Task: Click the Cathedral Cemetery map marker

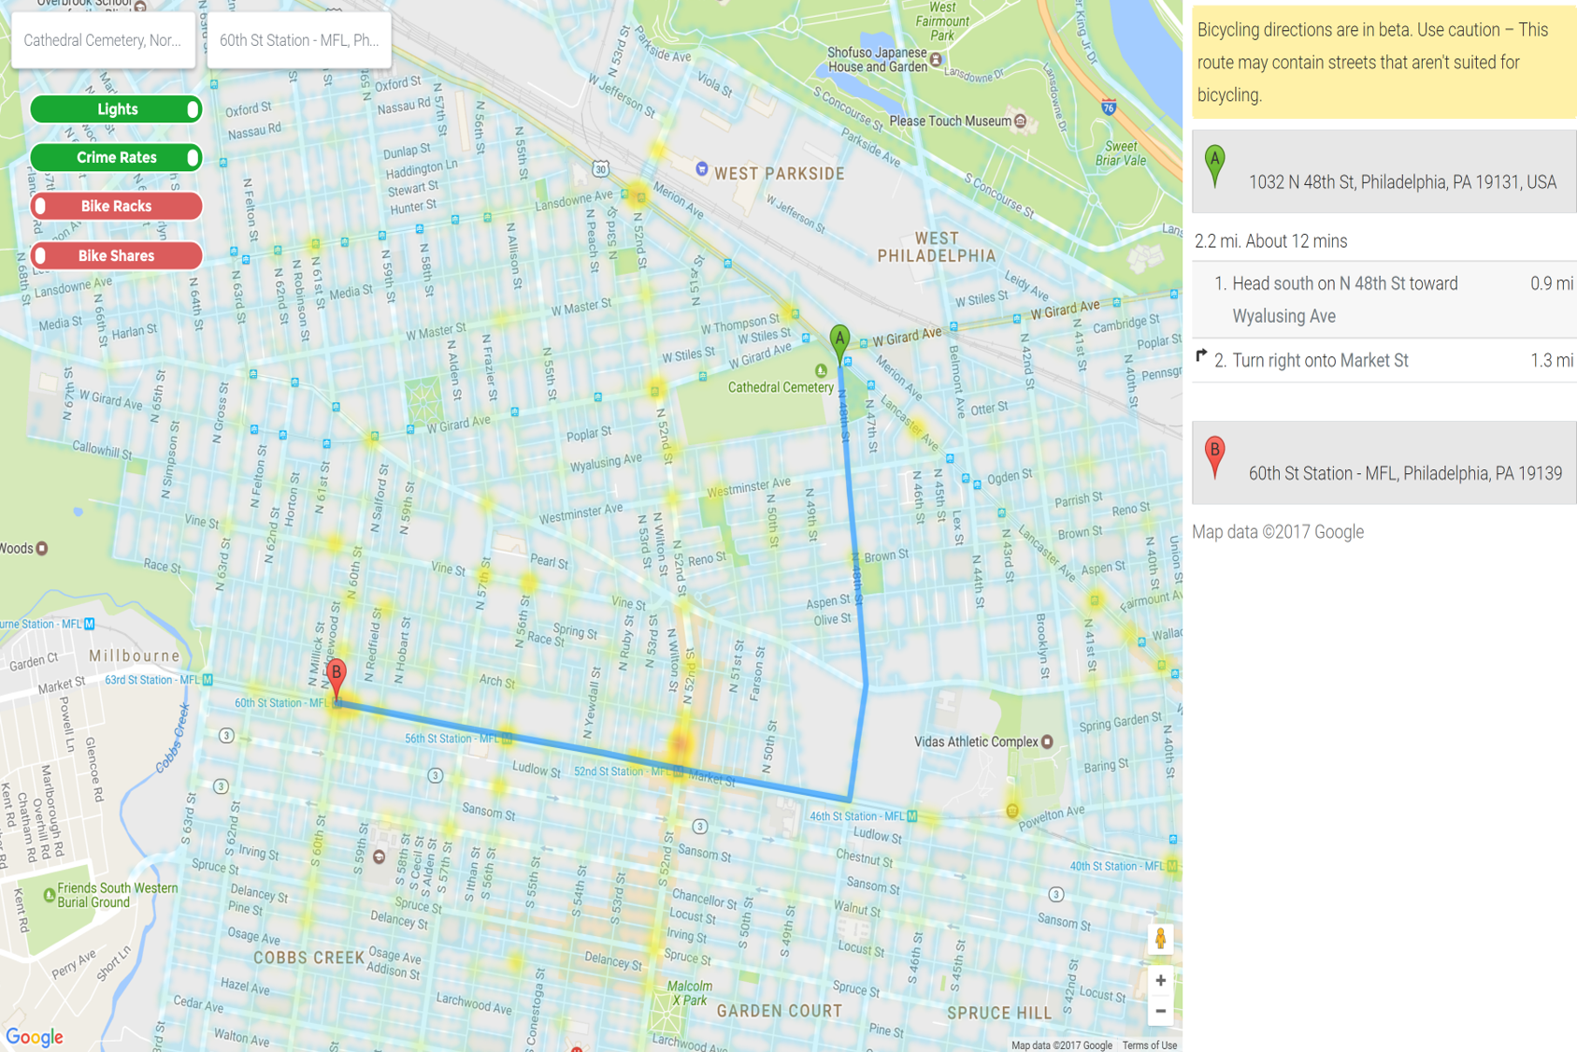Action: pyautogui.click(x=821, y=370)
